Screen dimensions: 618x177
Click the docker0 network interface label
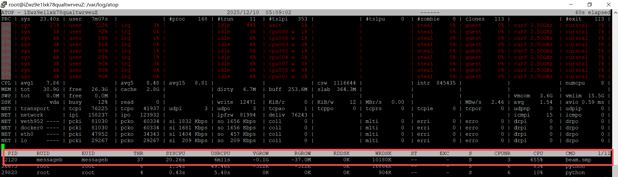pos(32,128)
